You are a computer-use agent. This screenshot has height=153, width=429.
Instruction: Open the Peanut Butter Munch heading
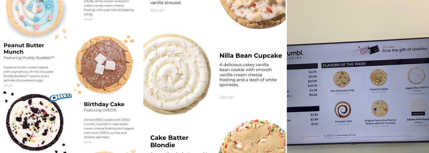(x=24, y=48)
